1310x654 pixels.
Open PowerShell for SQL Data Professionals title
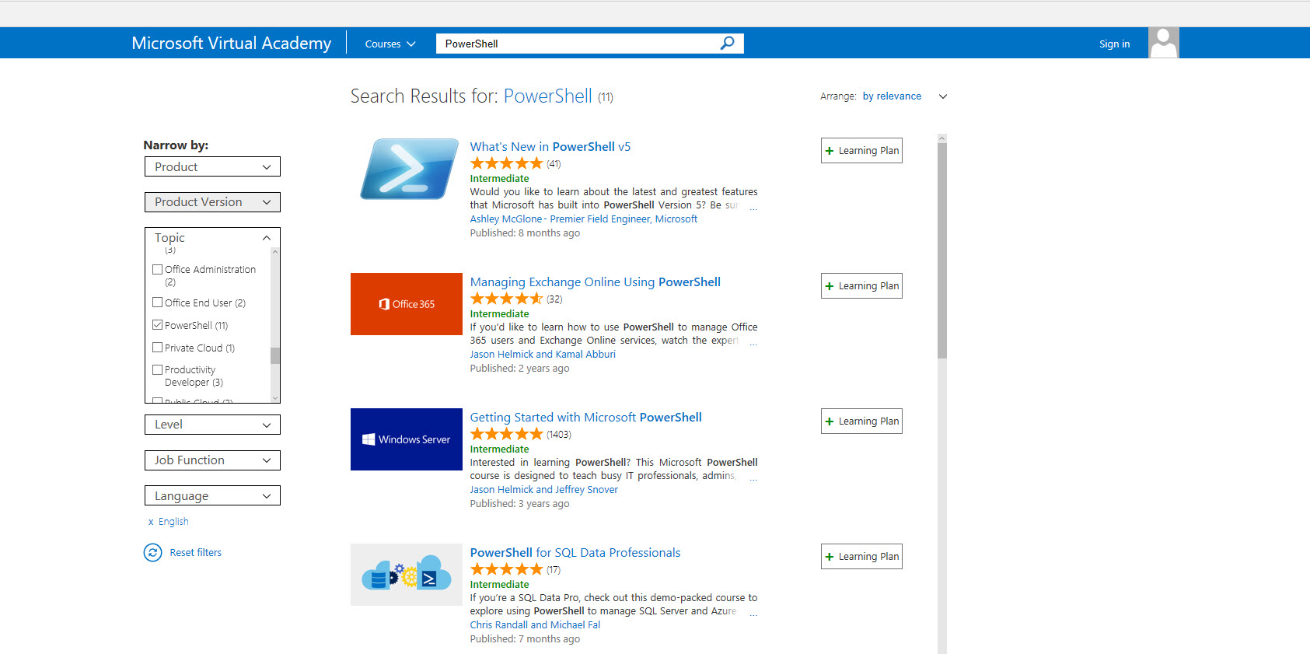[x=575, y=553]
